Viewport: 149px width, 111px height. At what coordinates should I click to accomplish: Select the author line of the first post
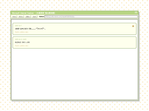[x=22, y=32]
